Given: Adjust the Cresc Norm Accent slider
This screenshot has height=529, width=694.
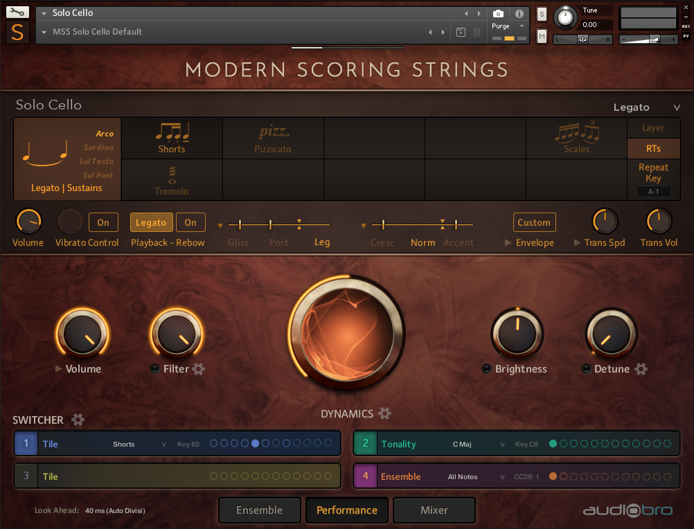Looking at the screenshot, I should [422, 225].
